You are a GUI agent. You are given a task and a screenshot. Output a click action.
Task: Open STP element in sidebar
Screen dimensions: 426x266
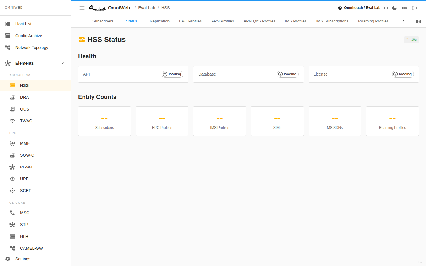click(35, 225)
